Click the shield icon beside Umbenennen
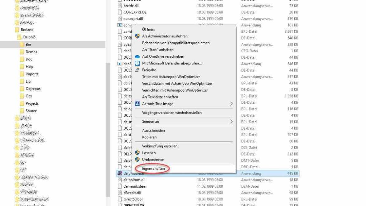Viewport: 366px width, 206px height. point(137,160)
